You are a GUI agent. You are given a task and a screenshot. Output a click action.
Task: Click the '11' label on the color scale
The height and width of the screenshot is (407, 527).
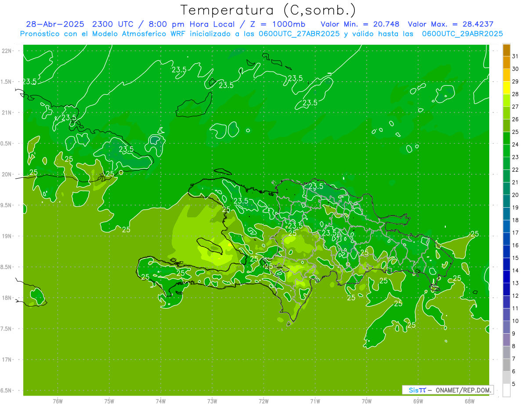coord(515,309)
